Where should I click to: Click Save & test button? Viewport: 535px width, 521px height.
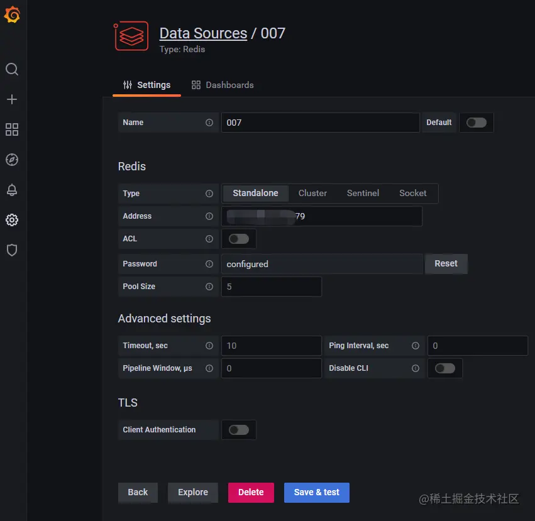(316, 492)
